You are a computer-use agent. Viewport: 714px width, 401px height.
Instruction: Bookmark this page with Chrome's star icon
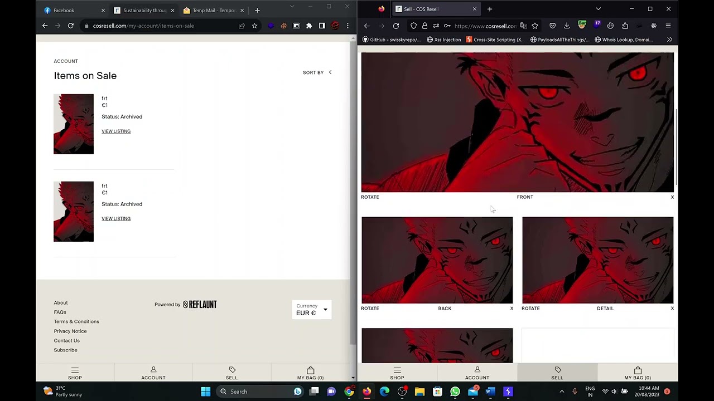(254, 26)
